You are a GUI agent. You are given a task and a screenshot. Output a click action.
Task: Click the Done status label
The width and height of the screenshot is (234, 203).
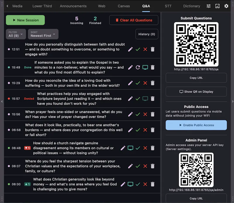click(28, 67)
